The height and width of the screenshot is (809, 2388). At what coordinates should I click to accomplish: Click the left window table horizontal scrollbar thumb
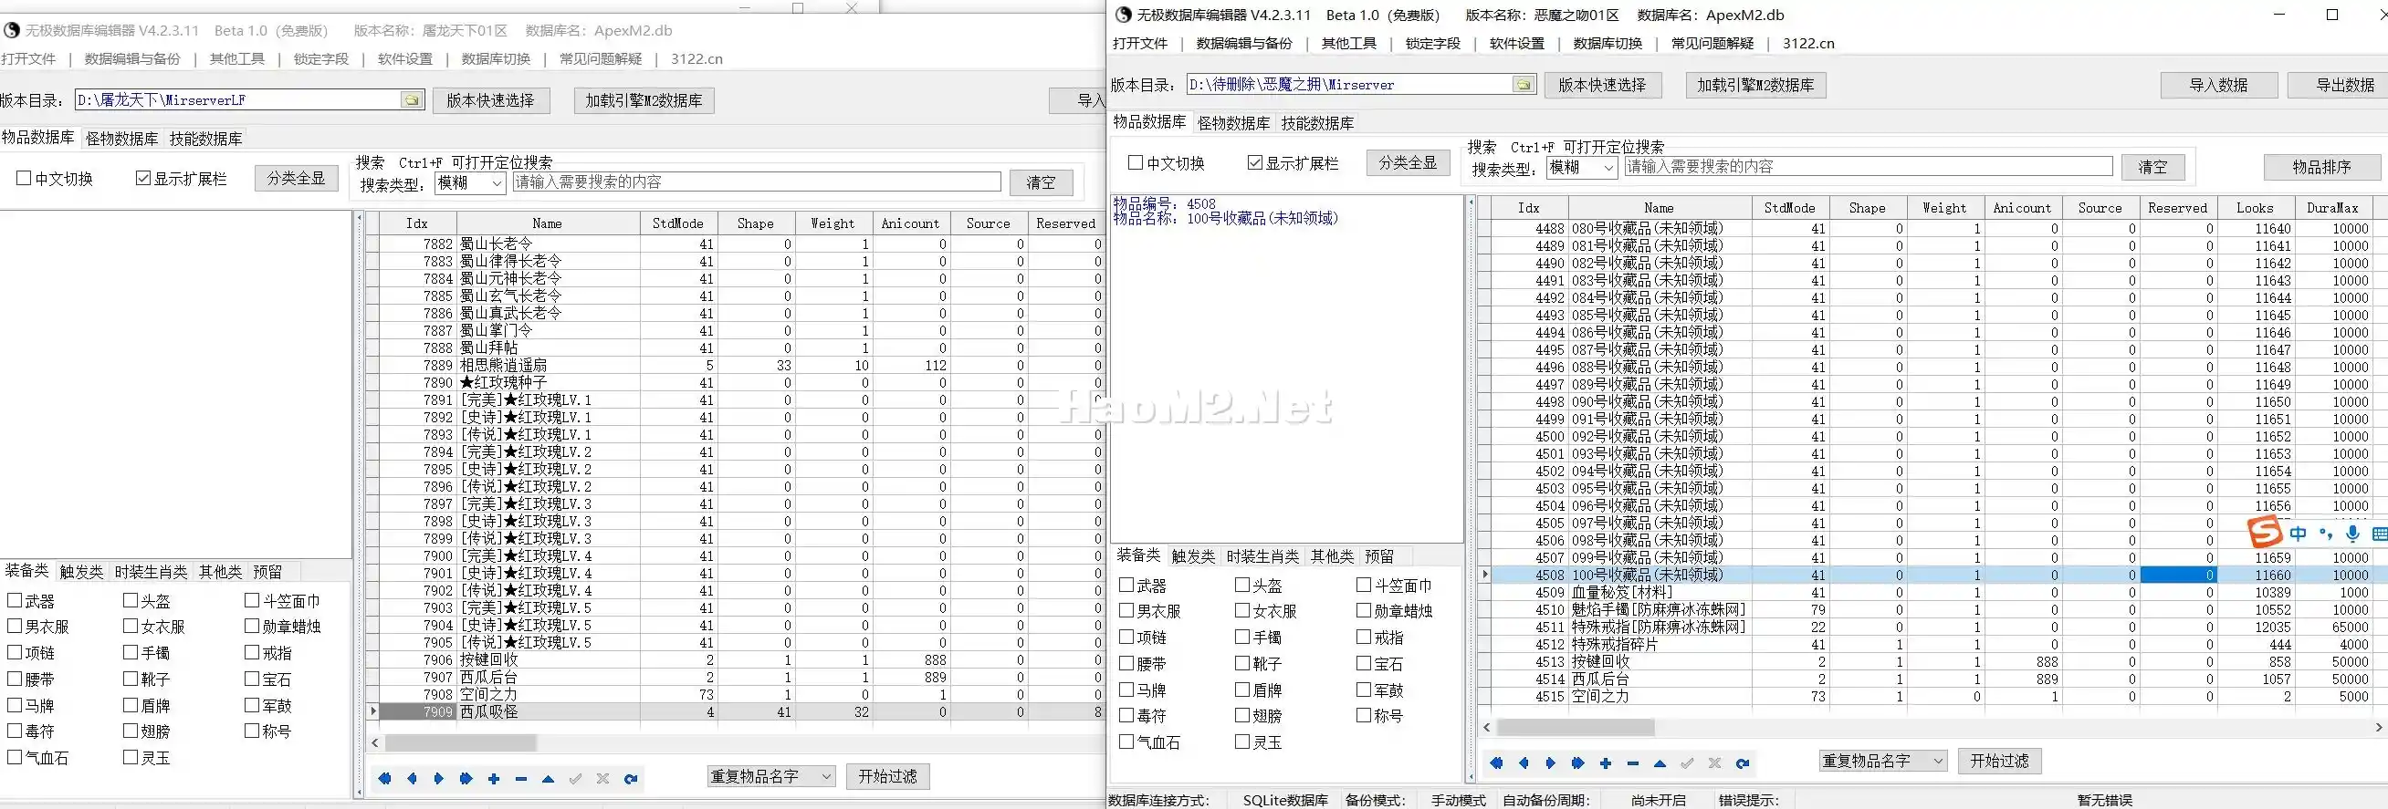point(461,743)
